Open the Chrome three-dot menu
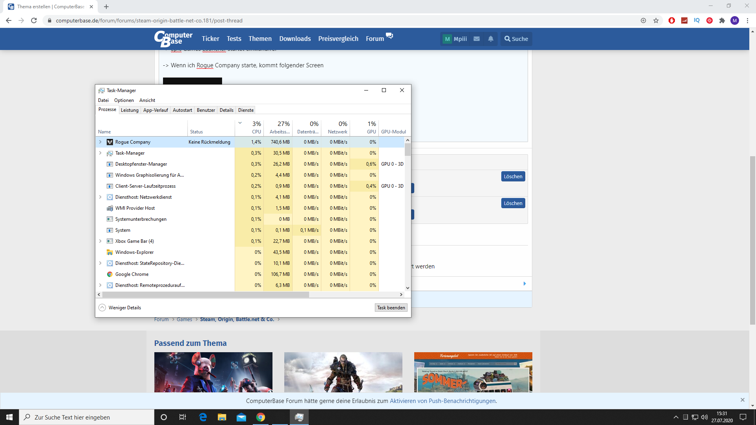 [747, 20]
